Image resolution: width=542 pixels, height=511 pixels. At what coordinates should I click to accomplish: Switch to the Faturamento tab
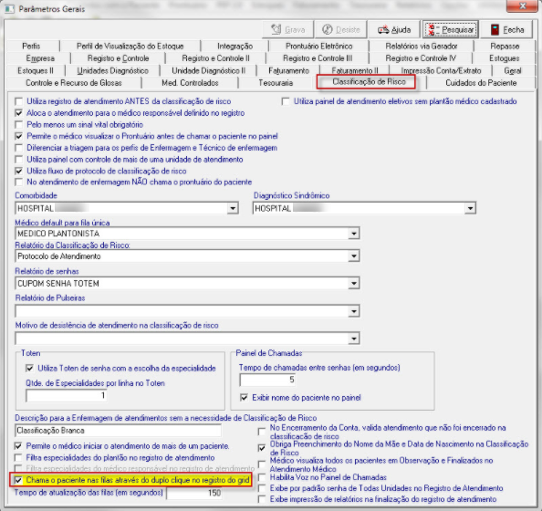click(288, 70)
